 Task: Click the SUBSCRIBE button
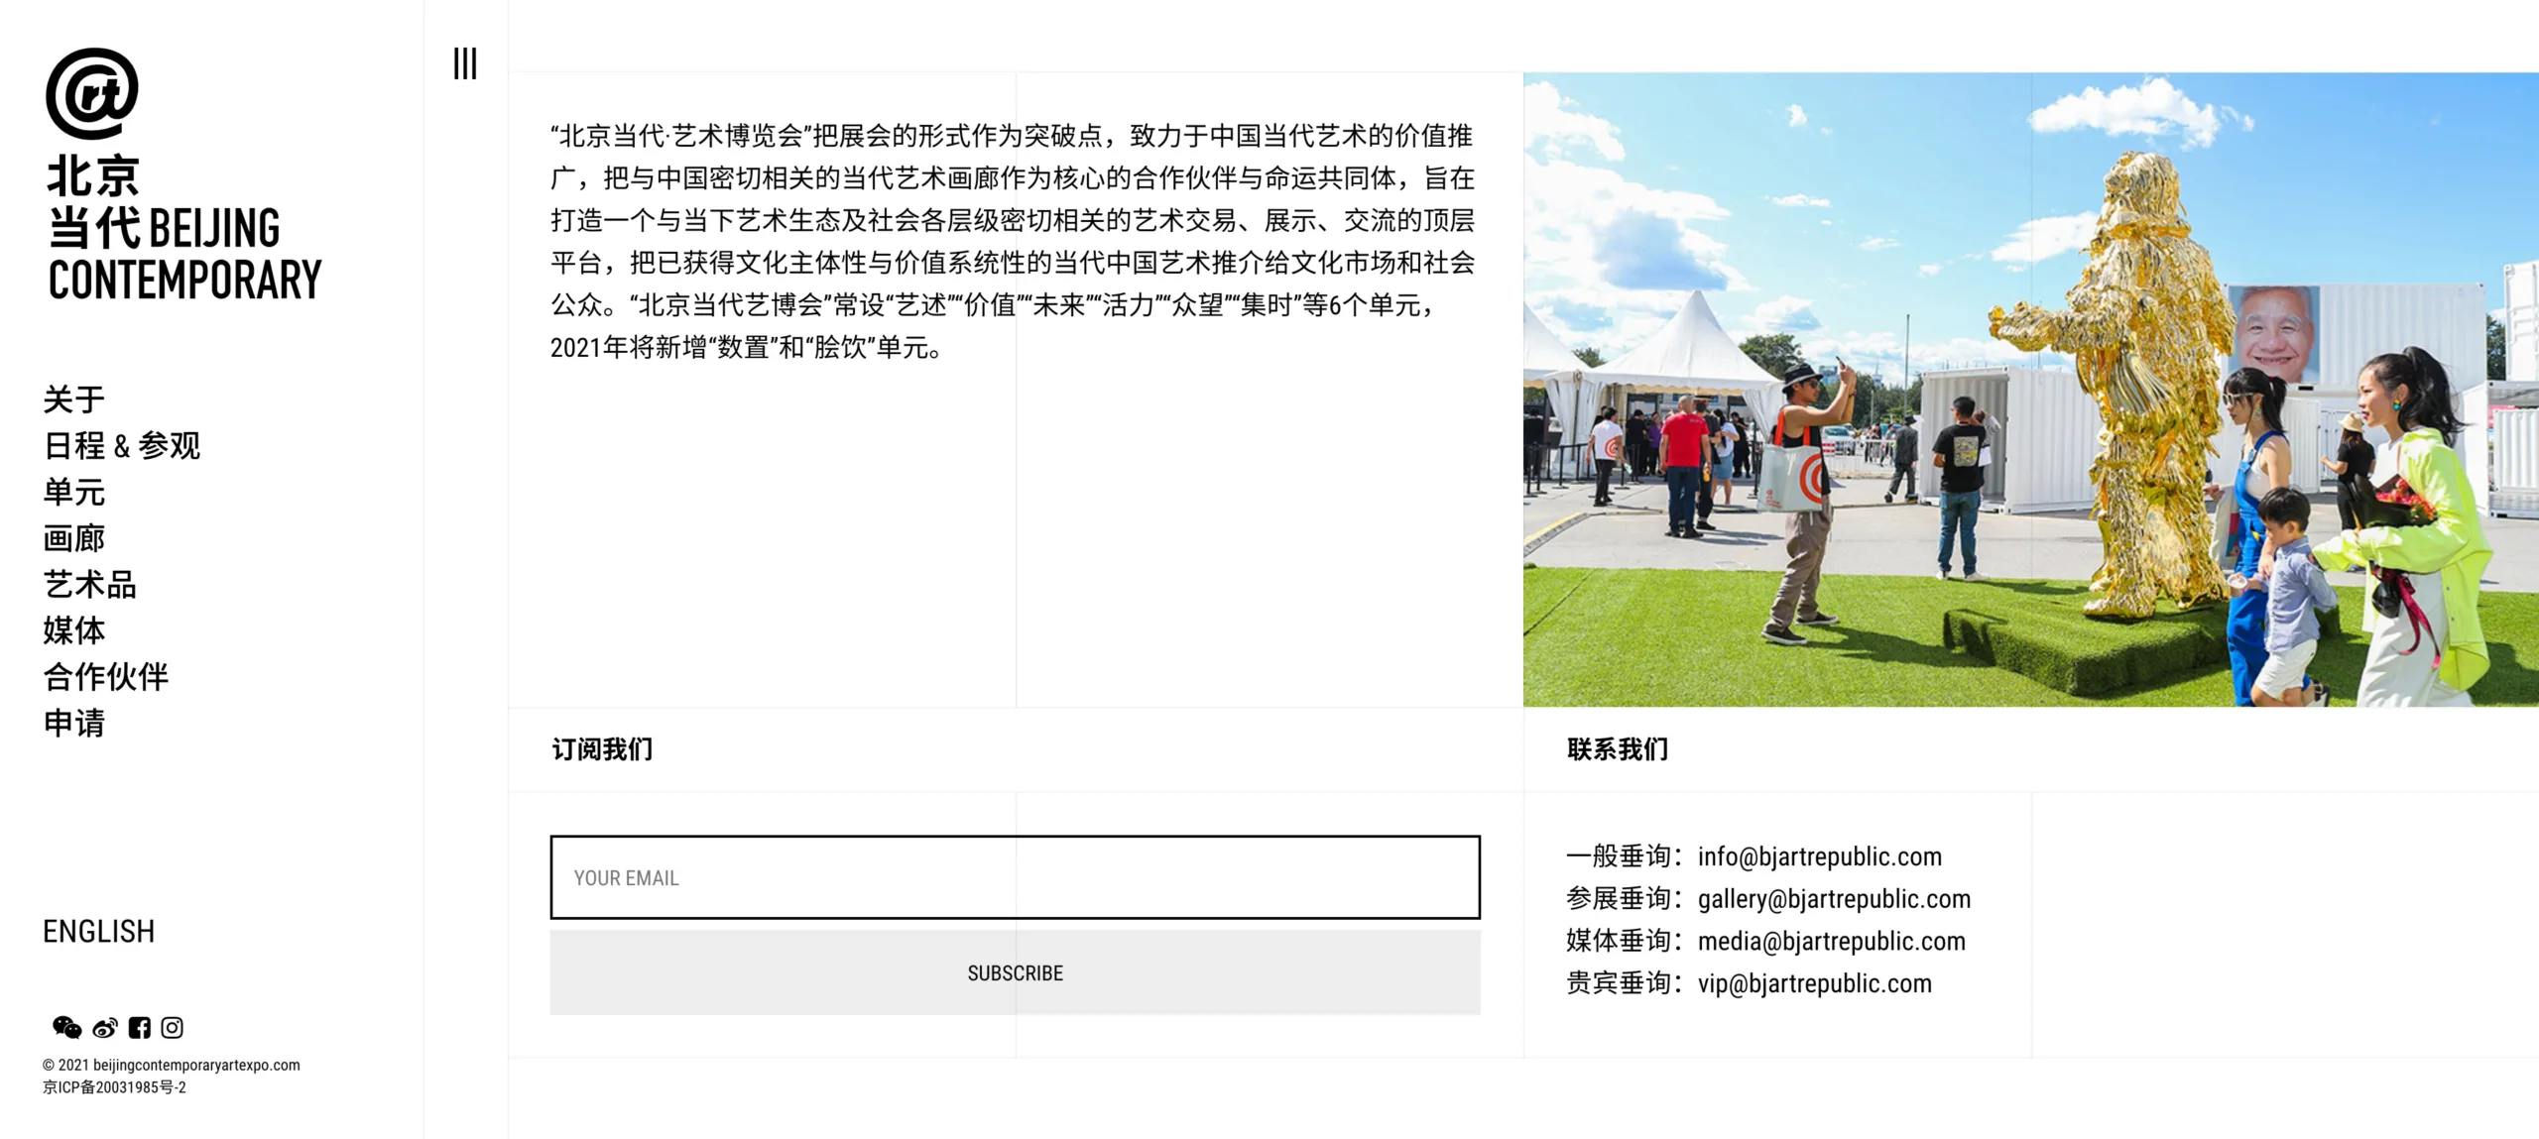[x=1016, y=972]
